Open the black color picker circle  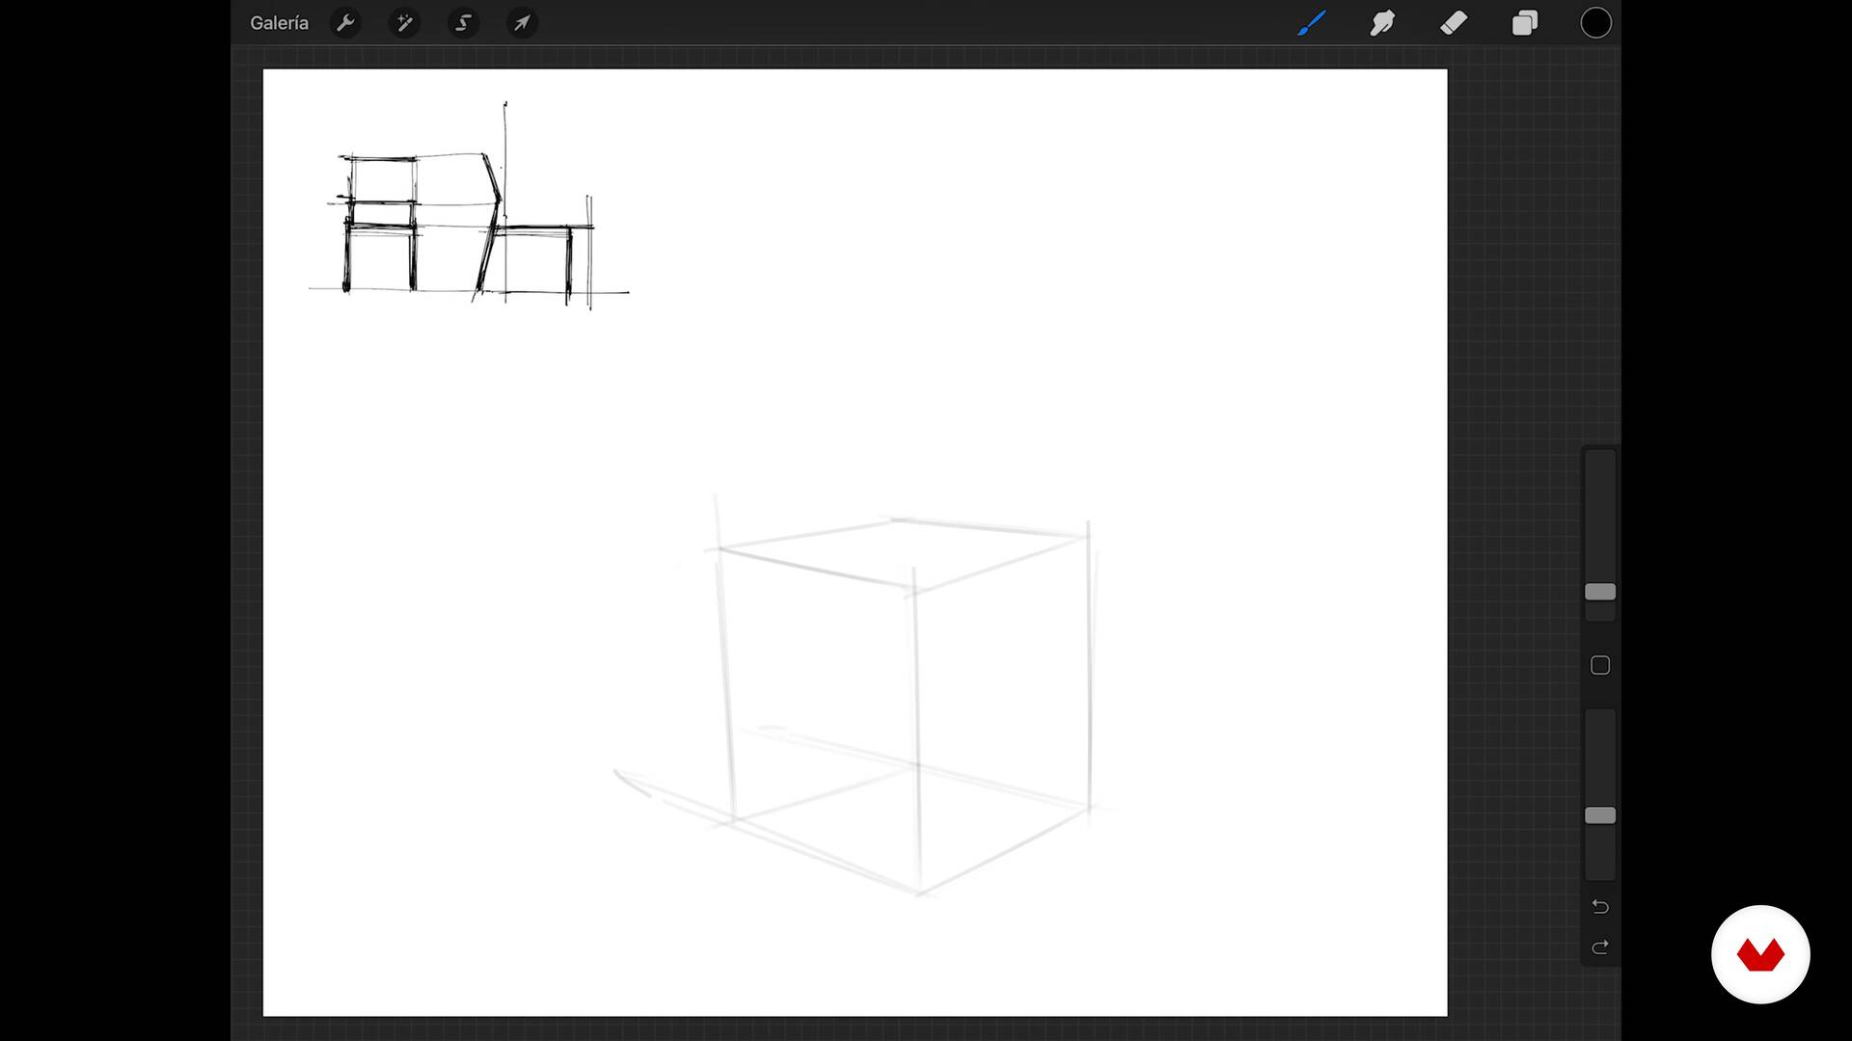1595,23
